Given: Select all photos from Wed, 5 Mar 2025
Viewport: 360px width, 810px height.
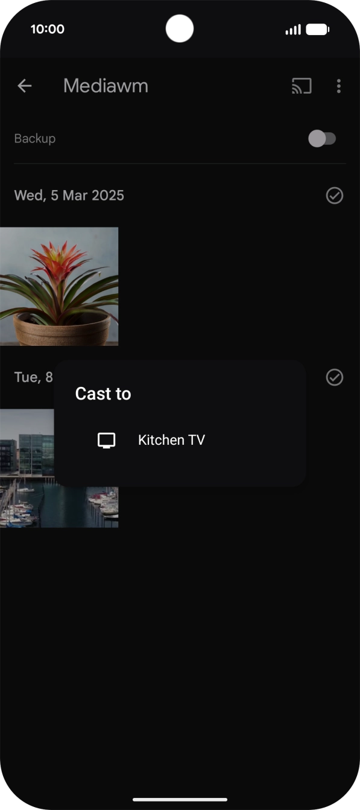Looking at the screenshot, I should [334, 196].
